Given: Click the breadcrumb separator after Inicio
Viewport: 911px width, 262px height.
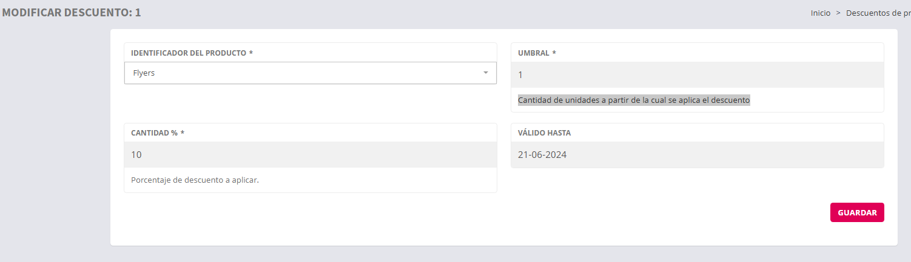Looking at the screenshot, I should click(x=838, y=13).
